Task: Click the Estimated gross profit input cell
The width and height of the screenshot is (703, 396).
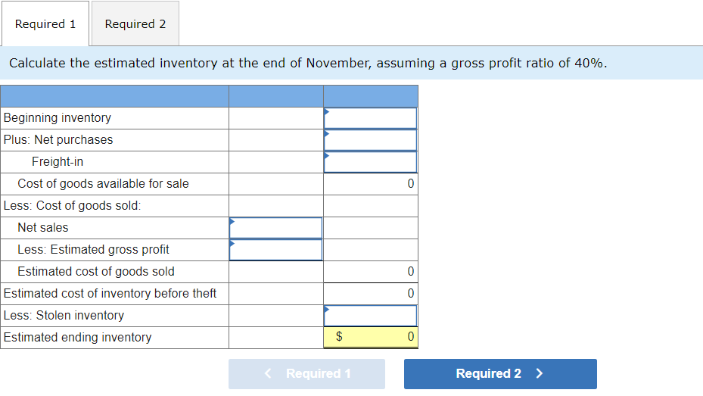Action: (x=276, y=250)
